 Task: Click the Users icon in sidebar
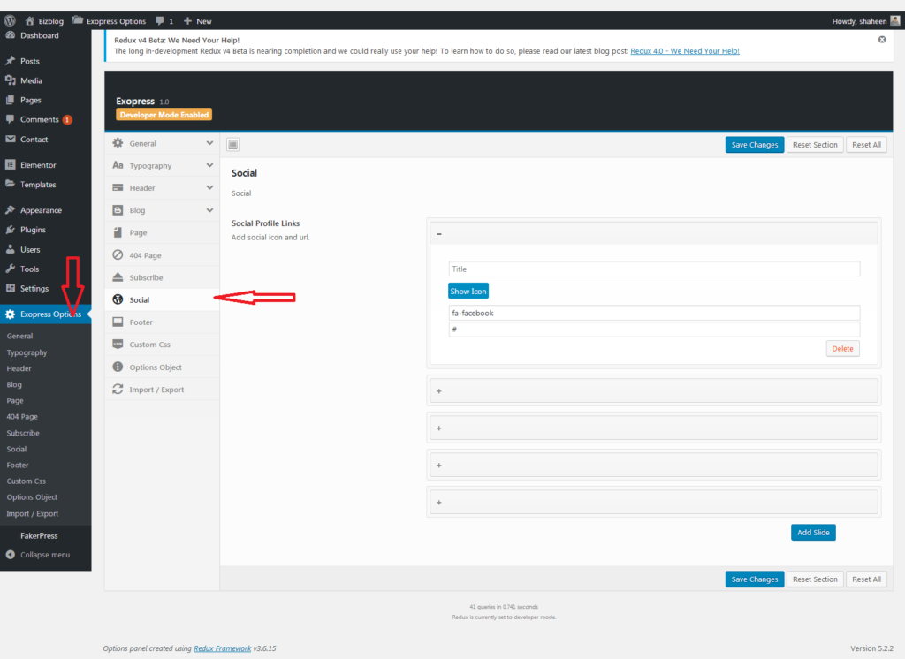(x=11, y=249)
